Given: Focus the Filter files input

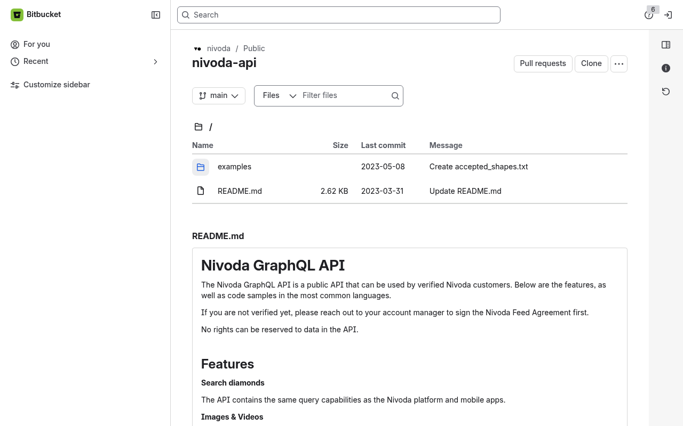Looking at the screenshot, I should pyautogui.click(x=344, y=96).
